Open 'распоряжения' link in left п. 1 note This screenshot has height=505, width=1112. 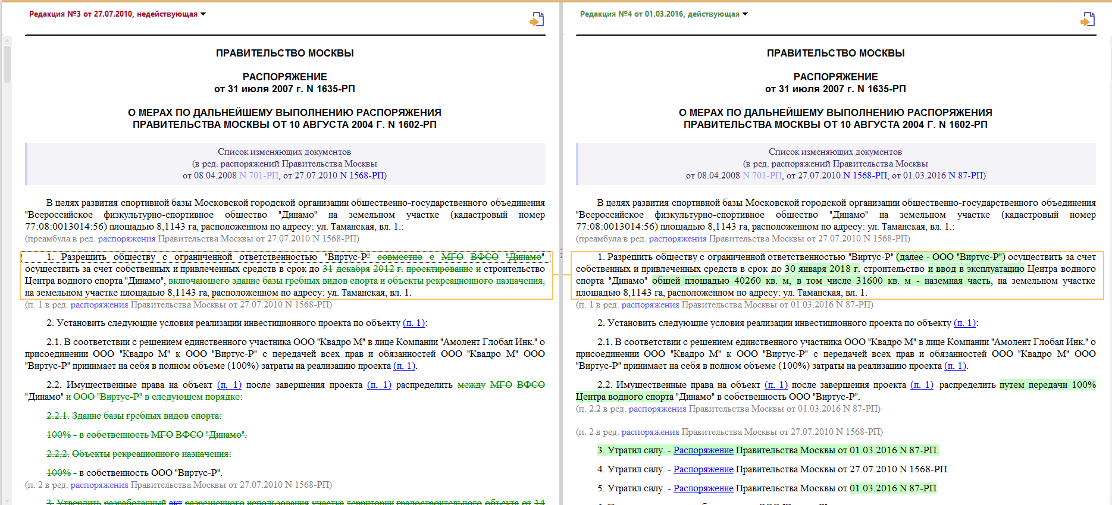tap(99, 305)
